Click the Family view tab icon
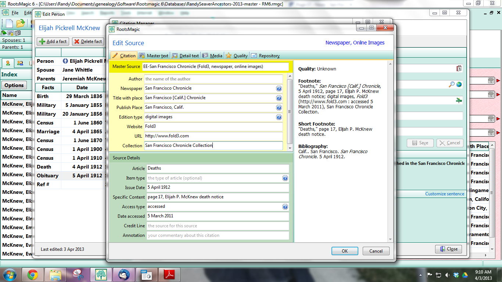502x282 pixels. coord(20,63)
